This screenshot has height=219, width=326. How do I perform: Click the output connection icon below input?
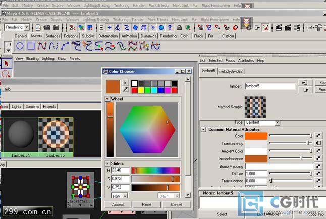click(305, 90)
